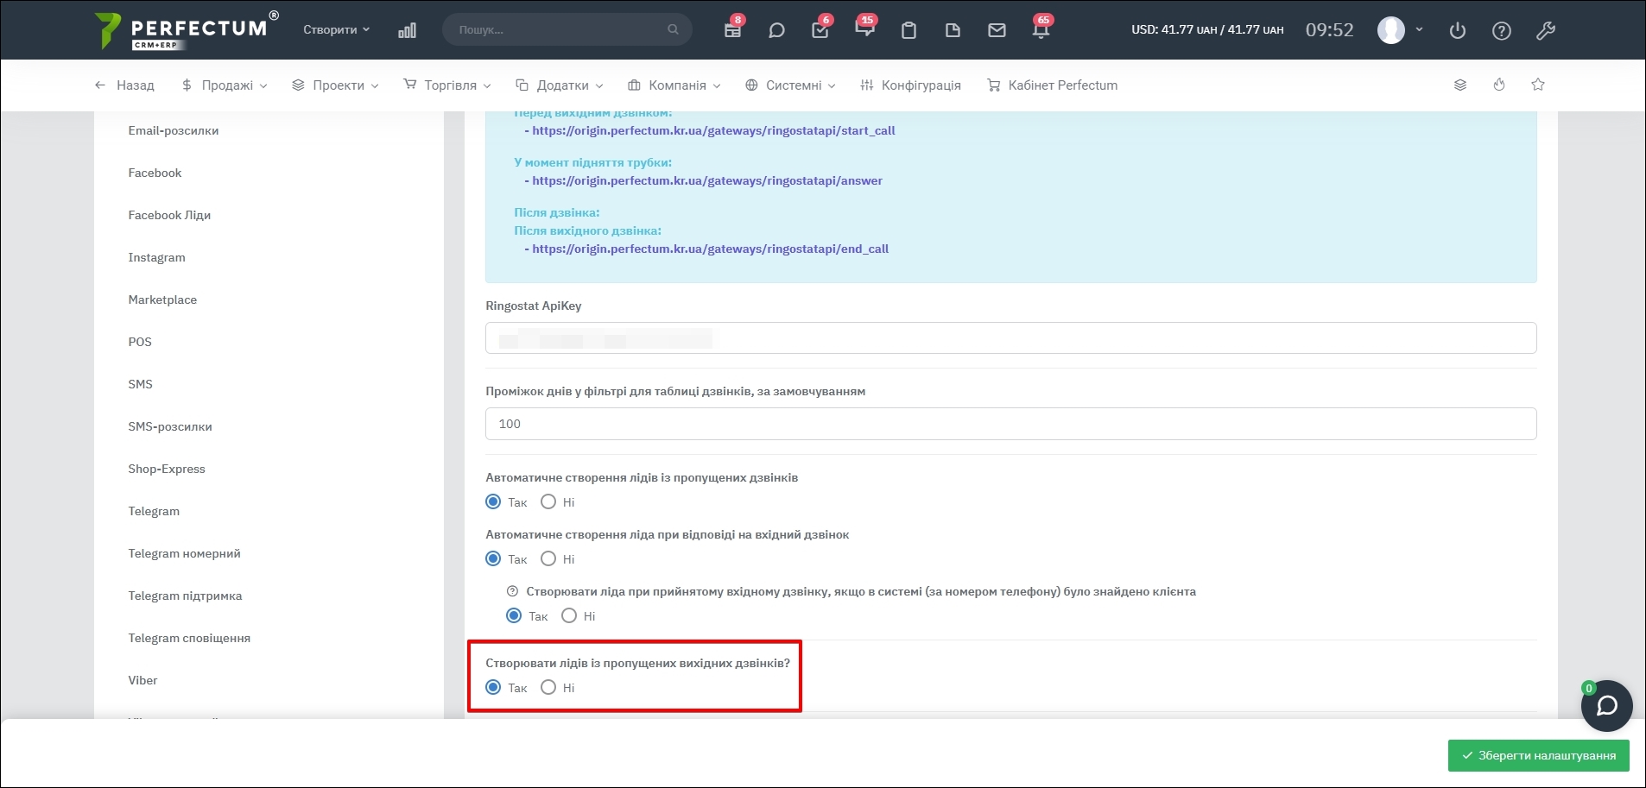Screen dimensions: 1646x788
Task: Expand the 'Продажі' menu
Action: (x=225, y=85)
